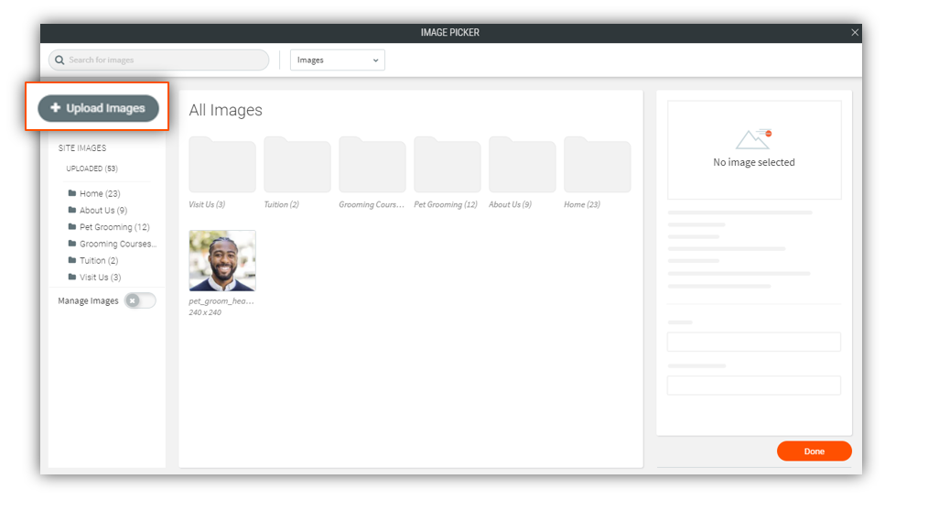Open the Home folder in grid

pyautogui.click(x=598, y=165)
